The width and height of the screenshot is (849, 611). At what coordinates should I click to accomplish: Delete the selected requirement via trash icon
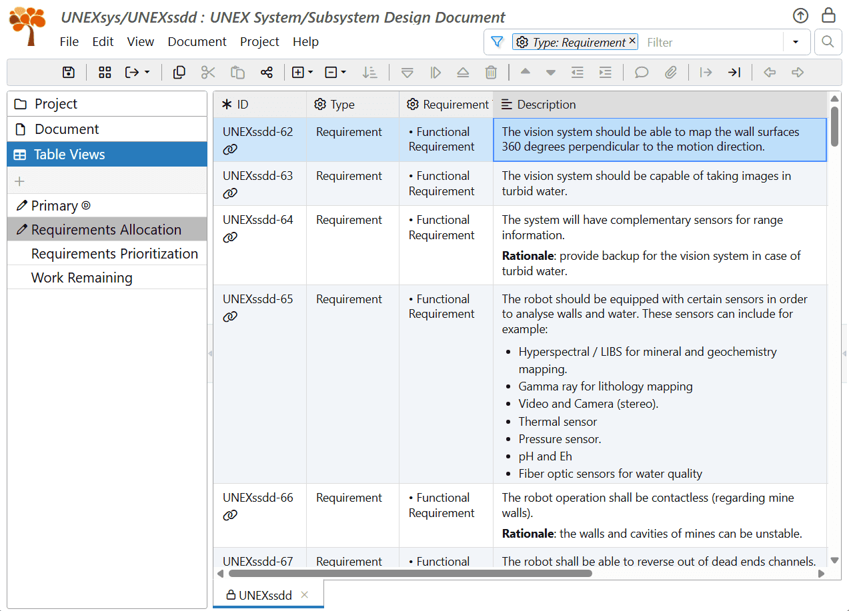(x=492, y=72)
